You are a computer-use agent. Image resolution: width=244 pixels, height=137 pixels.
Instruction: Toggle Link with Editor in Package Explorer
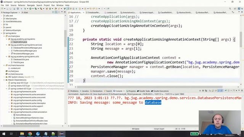click(x=56, y=12)
